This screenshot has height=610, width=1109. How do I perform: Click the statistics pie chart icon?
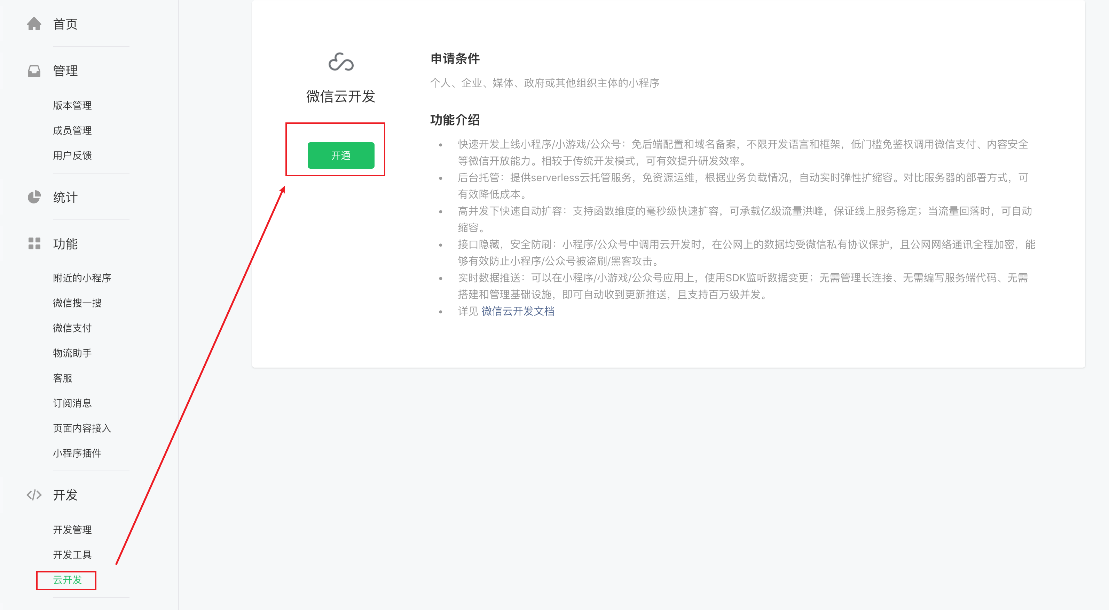(x=34, y=197)
